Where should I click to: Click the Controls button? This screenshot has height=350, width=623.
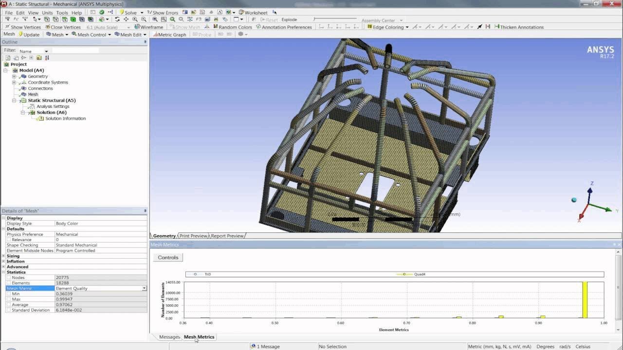(168, 257)
